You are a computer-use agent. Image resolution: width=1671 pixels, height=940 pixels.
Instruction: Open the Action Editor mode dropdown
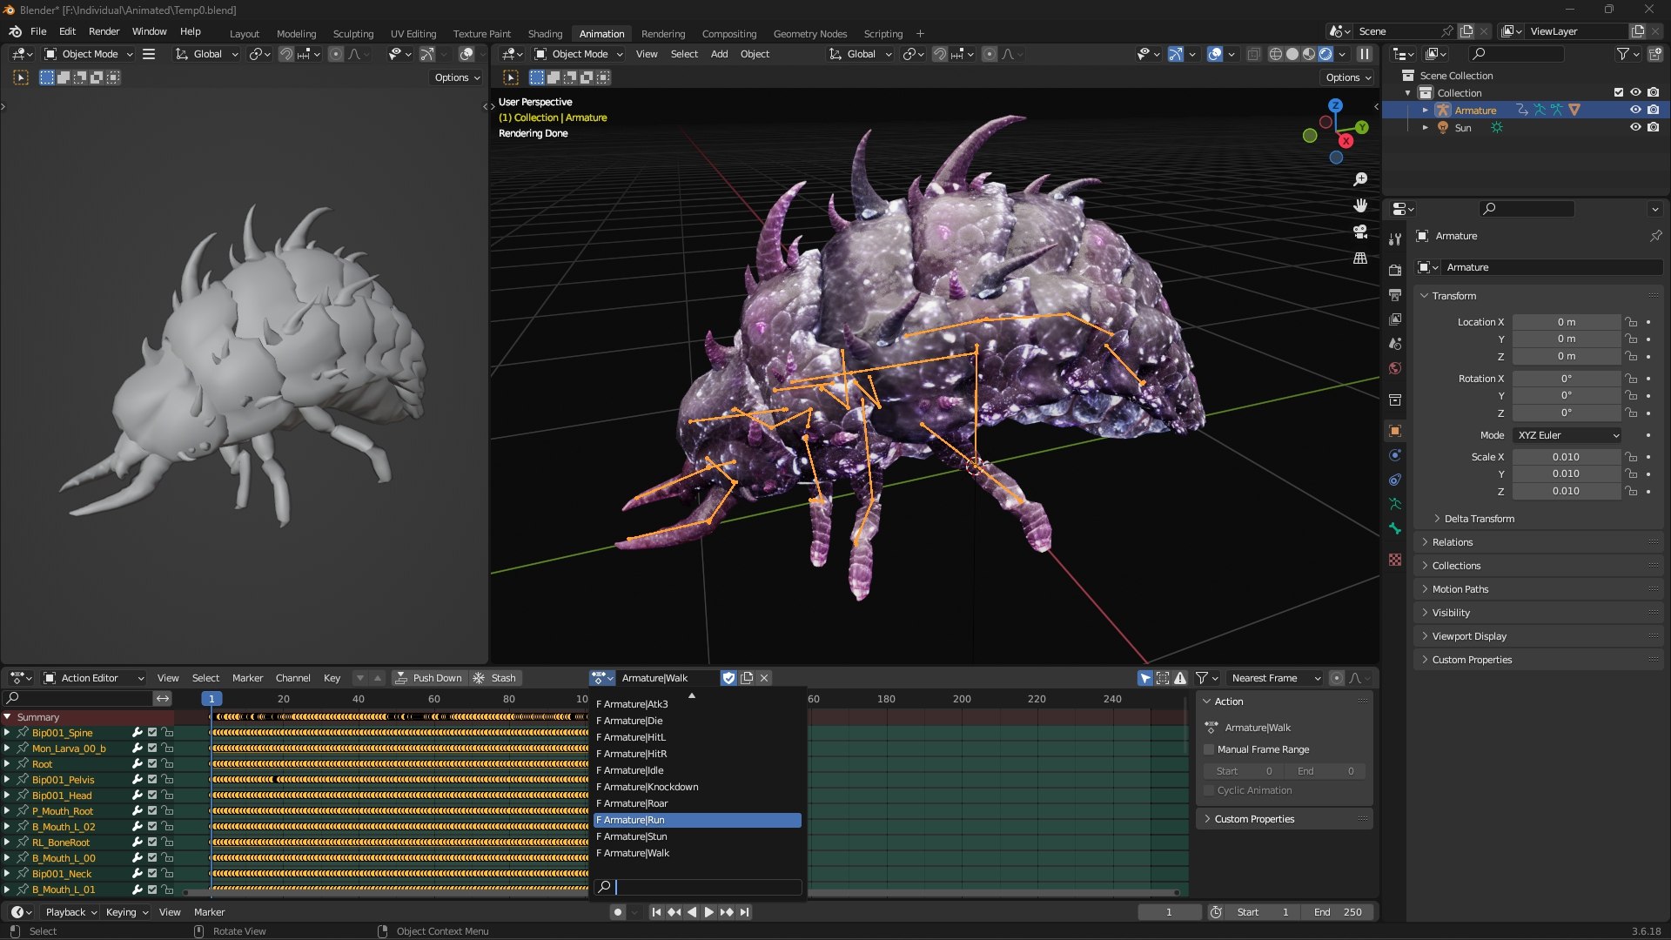pyautogui.click(x=94, y=678)
